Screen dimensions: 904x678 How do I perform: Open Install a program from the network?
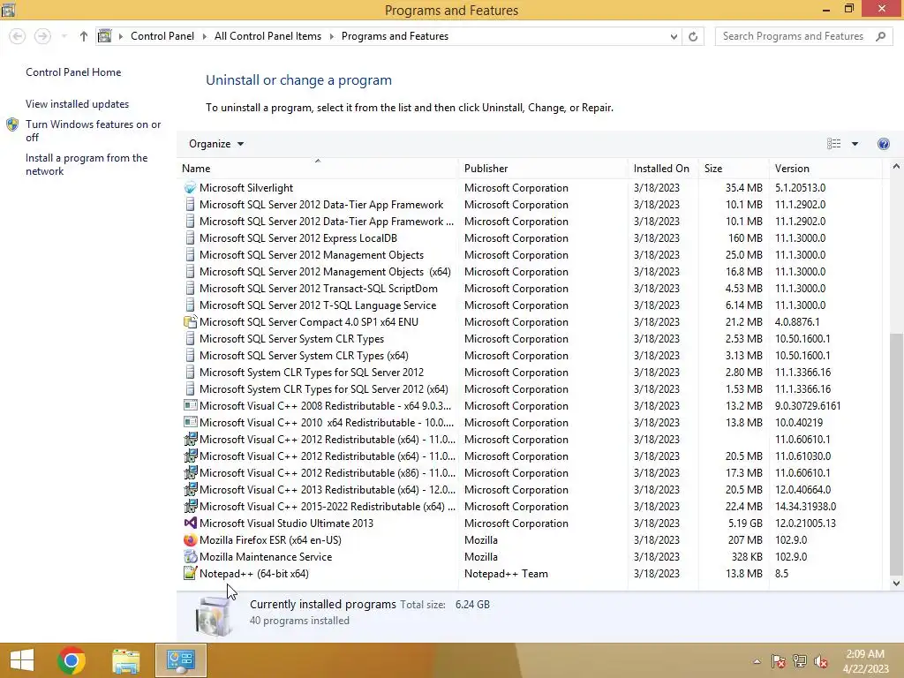pos(87,164)
